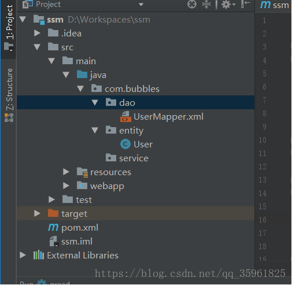Viewport: 292px width, 285px height.
Task: Collapse the src folder
Action: [x=37, y=47]
